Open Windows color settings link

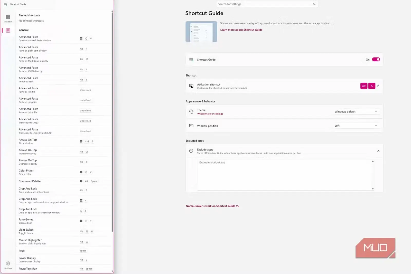210,114
